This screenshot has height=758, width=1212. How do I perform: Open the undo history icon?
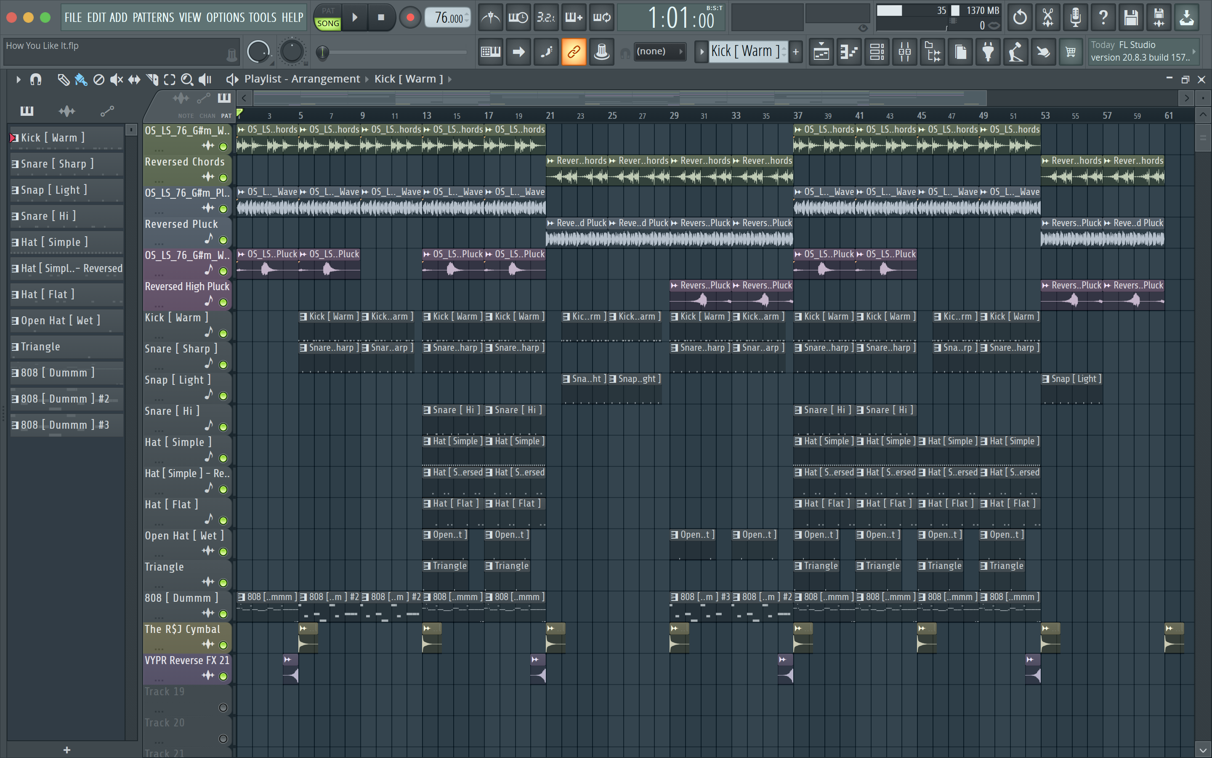[x=1020, y=18]
